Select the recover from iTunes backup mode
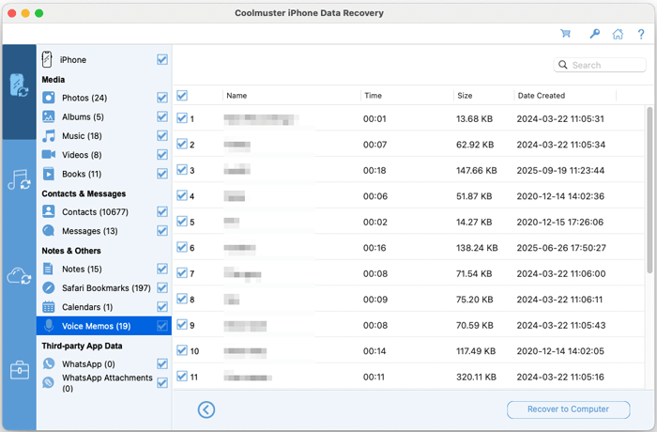The width and height of the screenshot is (657, 432). tap(19, 179)
